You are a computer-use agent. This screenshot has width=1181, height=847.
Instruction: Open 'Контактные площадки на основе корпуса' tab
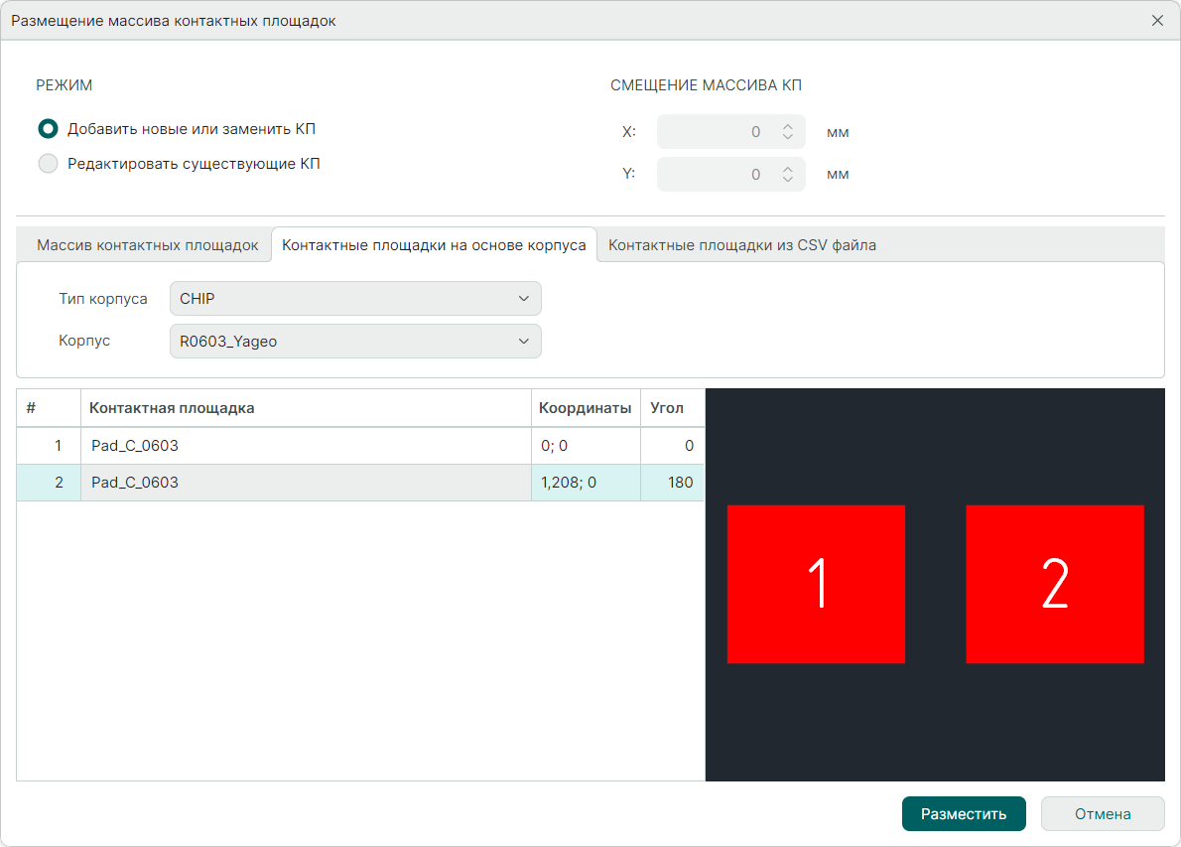tap(434, 245)
